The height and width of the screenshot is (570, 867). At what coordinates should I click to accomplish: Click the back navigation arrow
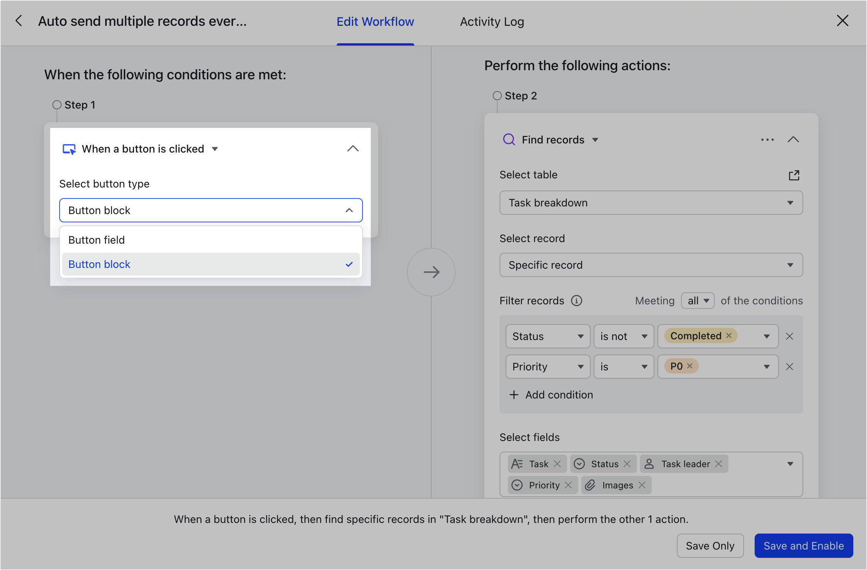(19, 21)
